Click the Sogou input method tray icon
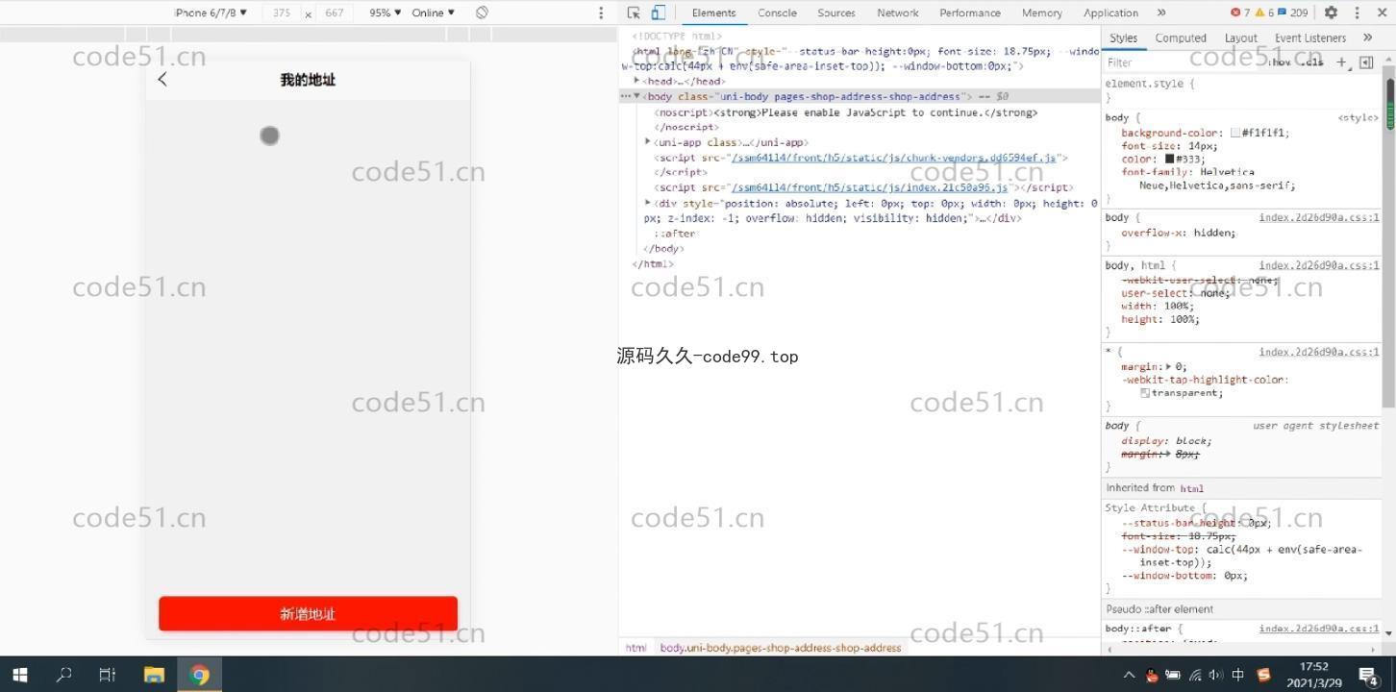1396x692 pixels. tap(1263, 675)
